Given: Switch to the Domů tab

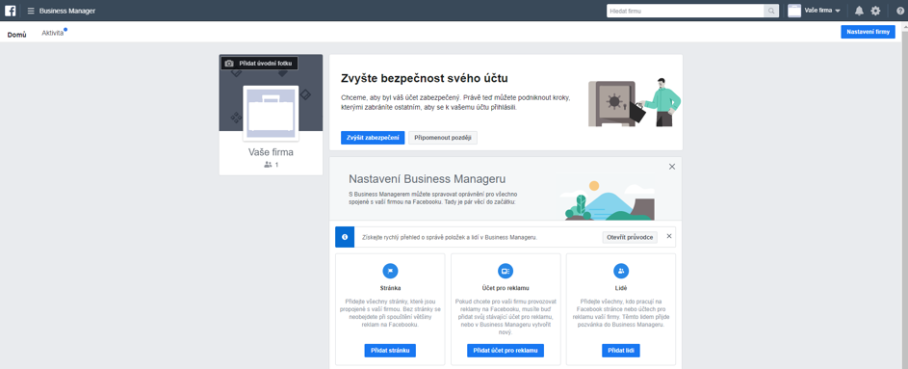Looking at the screenshot, I should click(16, 34).
